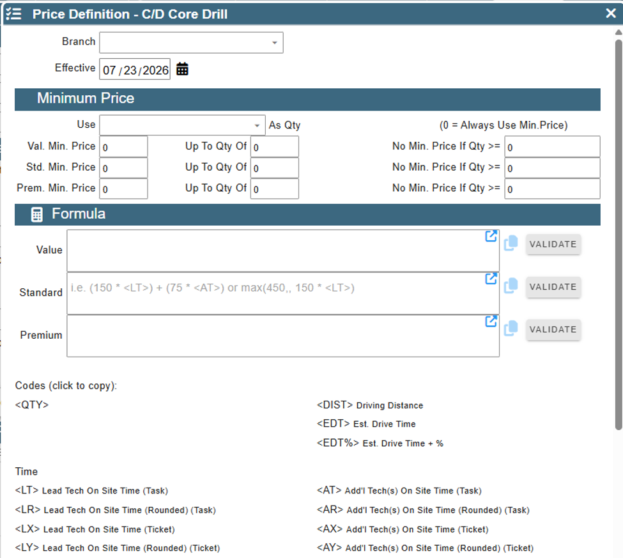The image size is (623, 558).
Task: Copy the <LY> Lead Tech Rounded Ticket code
Action: pyautogui.click(x=117, y=548)
